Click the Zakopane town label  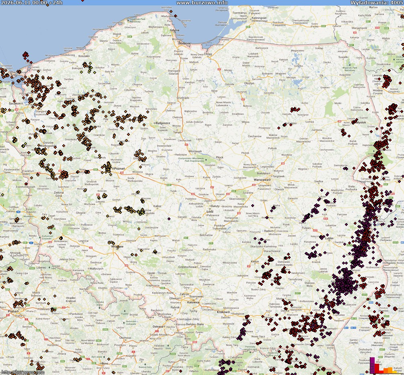[236, 357]
